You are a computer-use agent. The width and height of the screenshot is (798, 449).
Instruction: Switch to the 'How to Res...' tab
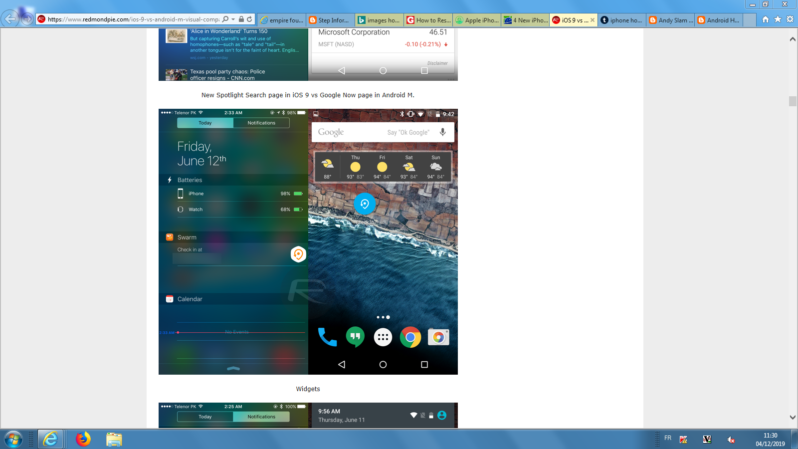point(428,20)
